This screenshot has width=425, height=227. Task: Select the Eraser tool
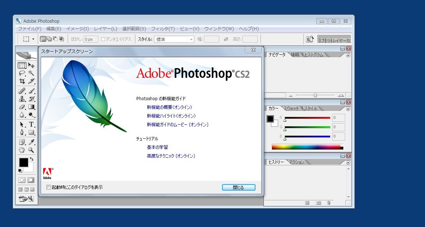point(22,107)
